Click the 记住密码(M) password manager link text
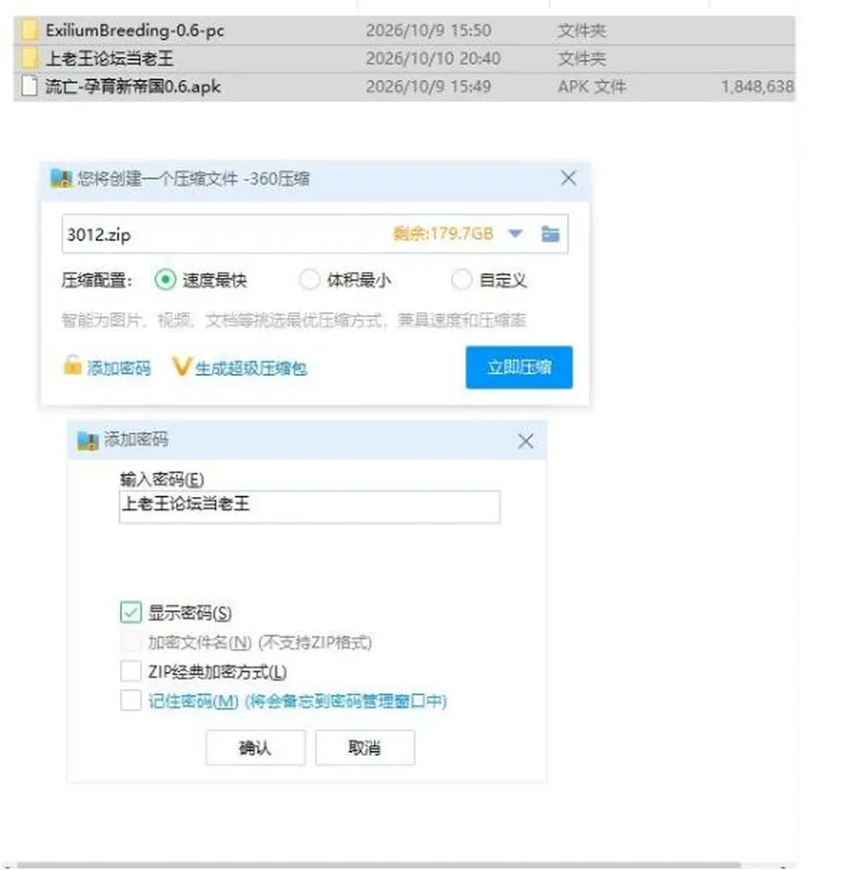861x870 pixels. [x=298, y=700]
